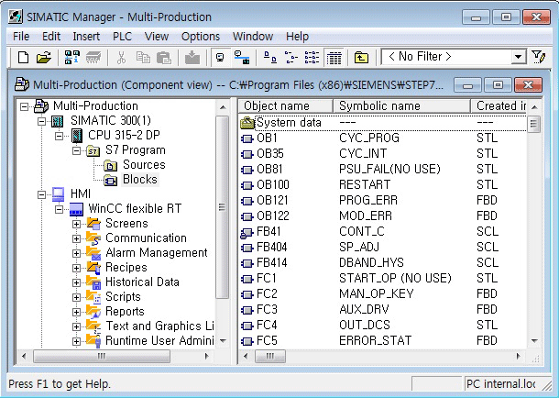Select the FC5 block icon
This screenshot has width=559, height=398.
(247, 341)
